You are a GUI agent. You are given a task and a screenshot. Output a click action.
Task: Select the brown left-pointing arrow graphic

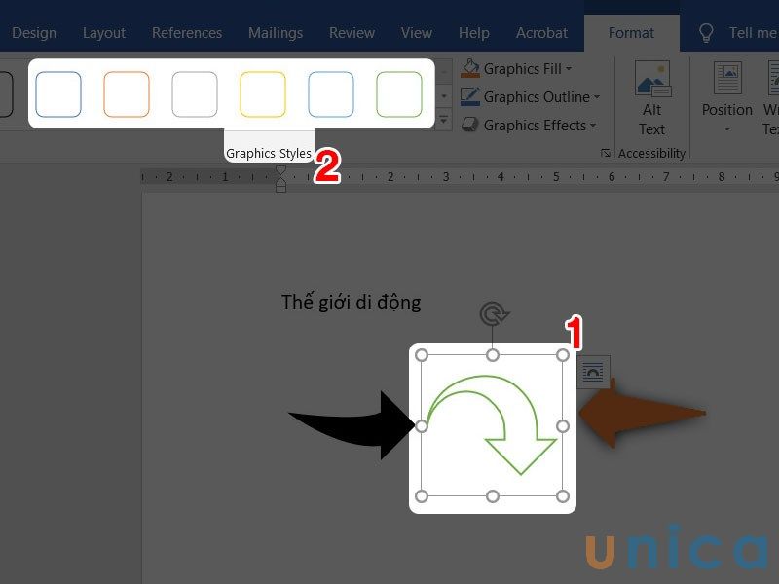tap(642, 413)
